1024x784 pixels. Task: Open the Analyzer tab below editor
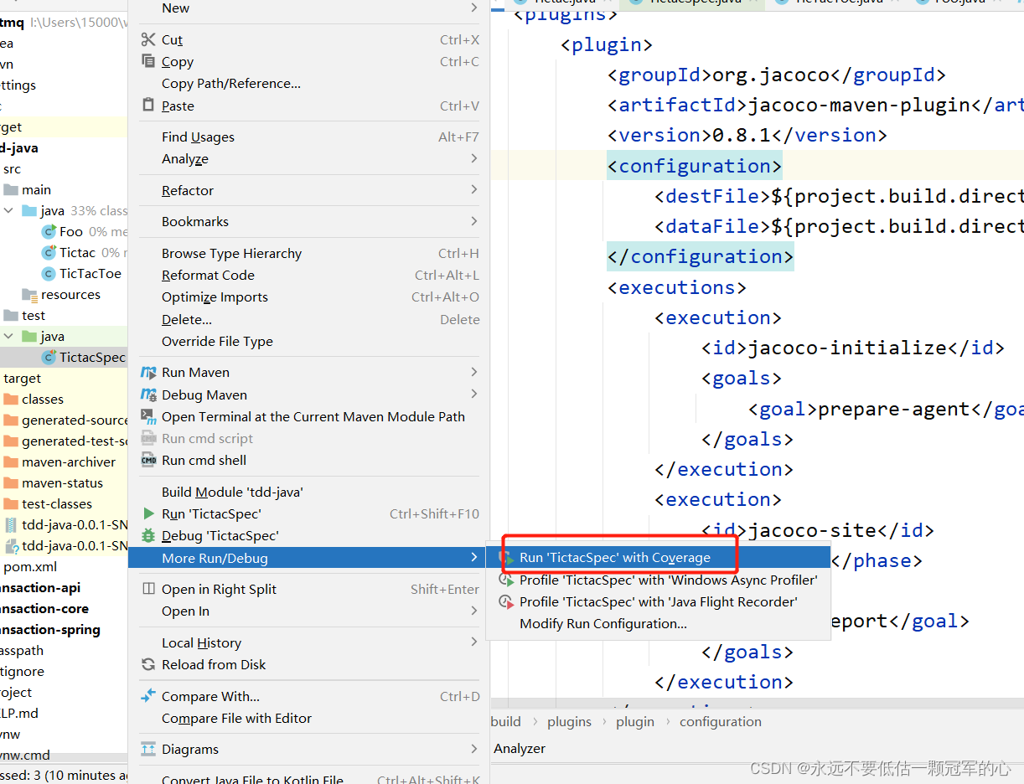point(520,748)
